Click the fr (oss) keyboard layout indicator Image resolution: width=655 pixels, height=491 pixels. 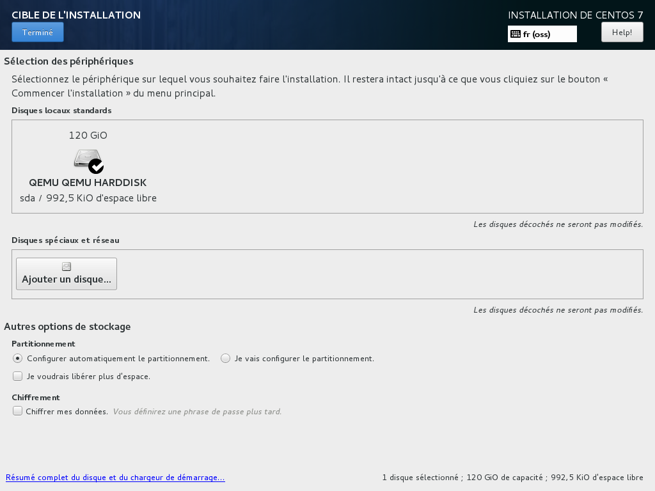tap(542, 35)
